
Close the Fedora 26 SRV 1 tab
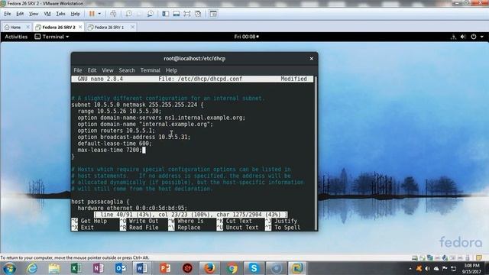132,27
